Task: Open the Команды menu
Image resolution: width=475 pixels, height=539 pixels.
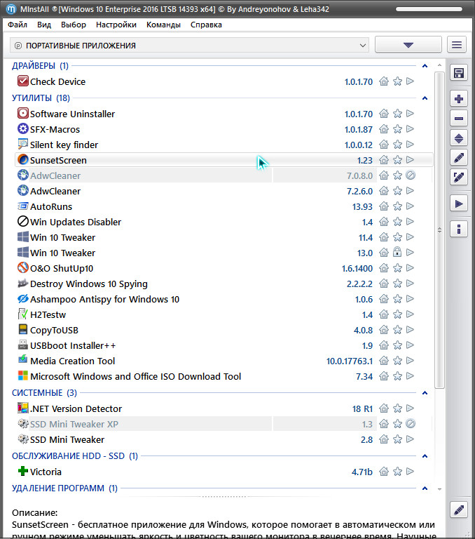Action: point(163,25)
